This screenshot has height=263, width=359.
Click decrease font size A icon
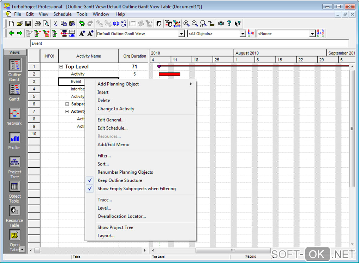90,33
